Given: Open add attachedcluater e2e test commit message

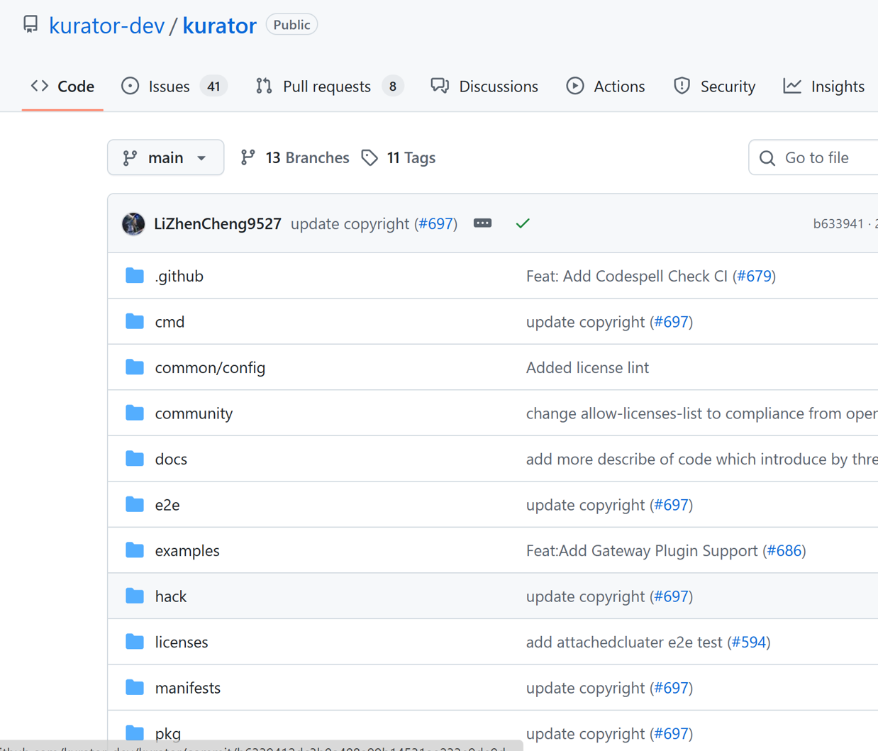Looking at the screenshot, I should tap(624, 642).
